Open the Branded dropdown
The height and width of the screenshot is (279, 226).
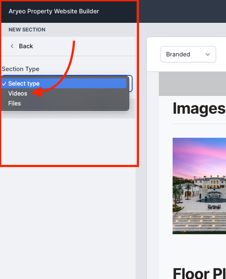pyautogui.click(x=188, y=54)
